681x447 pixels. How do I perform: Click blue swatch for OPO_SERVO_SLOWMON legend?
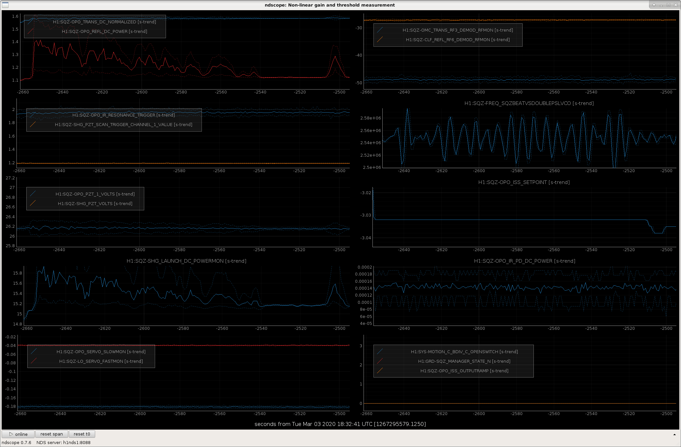point(34,352)
